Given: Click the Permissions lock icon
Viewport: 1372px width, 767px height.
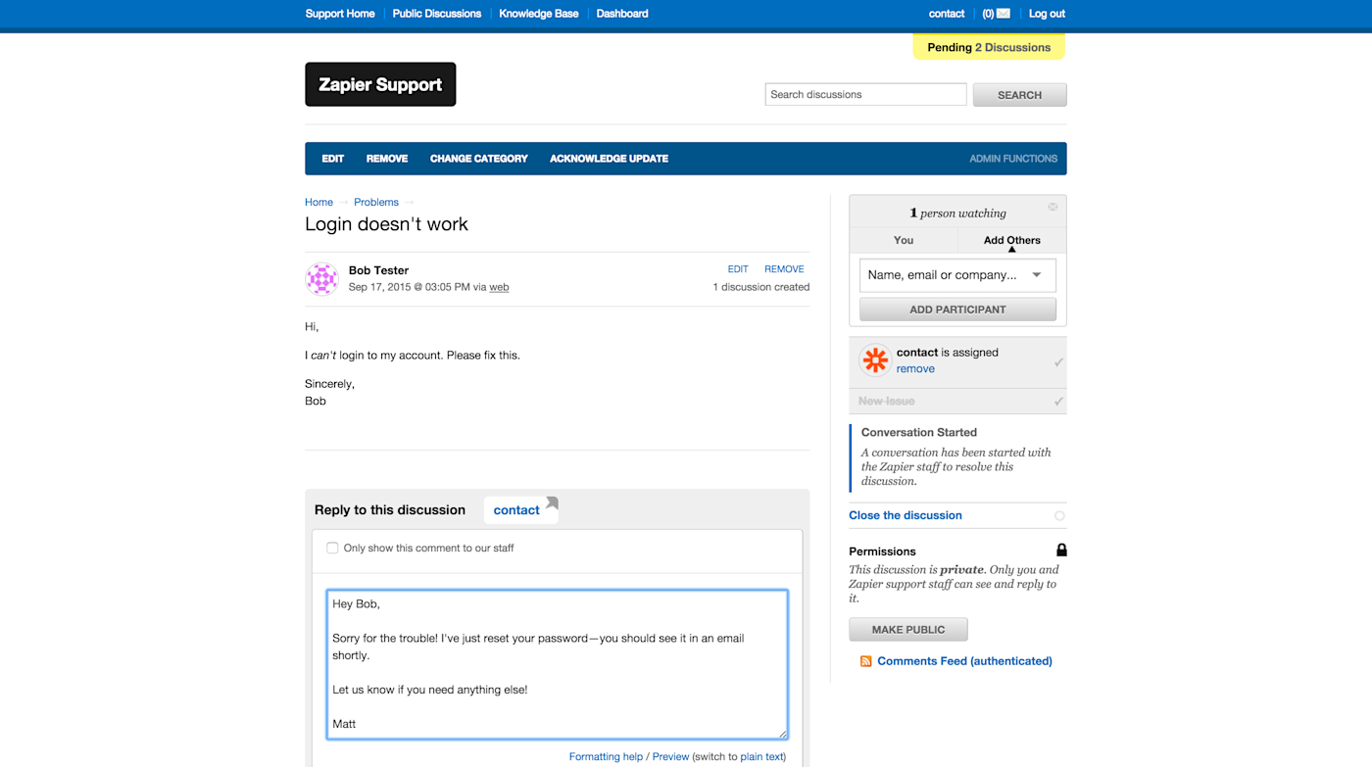Looking at the screenshot, I should point(1061,551).
